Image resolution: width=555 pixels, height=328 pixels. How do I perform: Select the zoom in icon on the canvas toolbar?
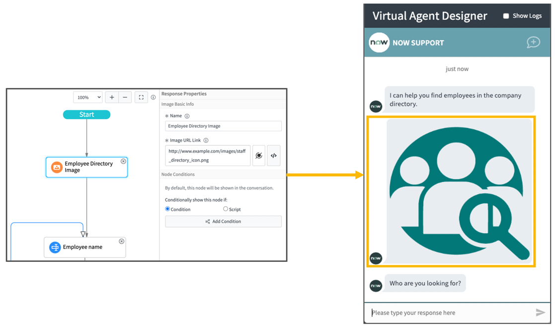(112, 97)
